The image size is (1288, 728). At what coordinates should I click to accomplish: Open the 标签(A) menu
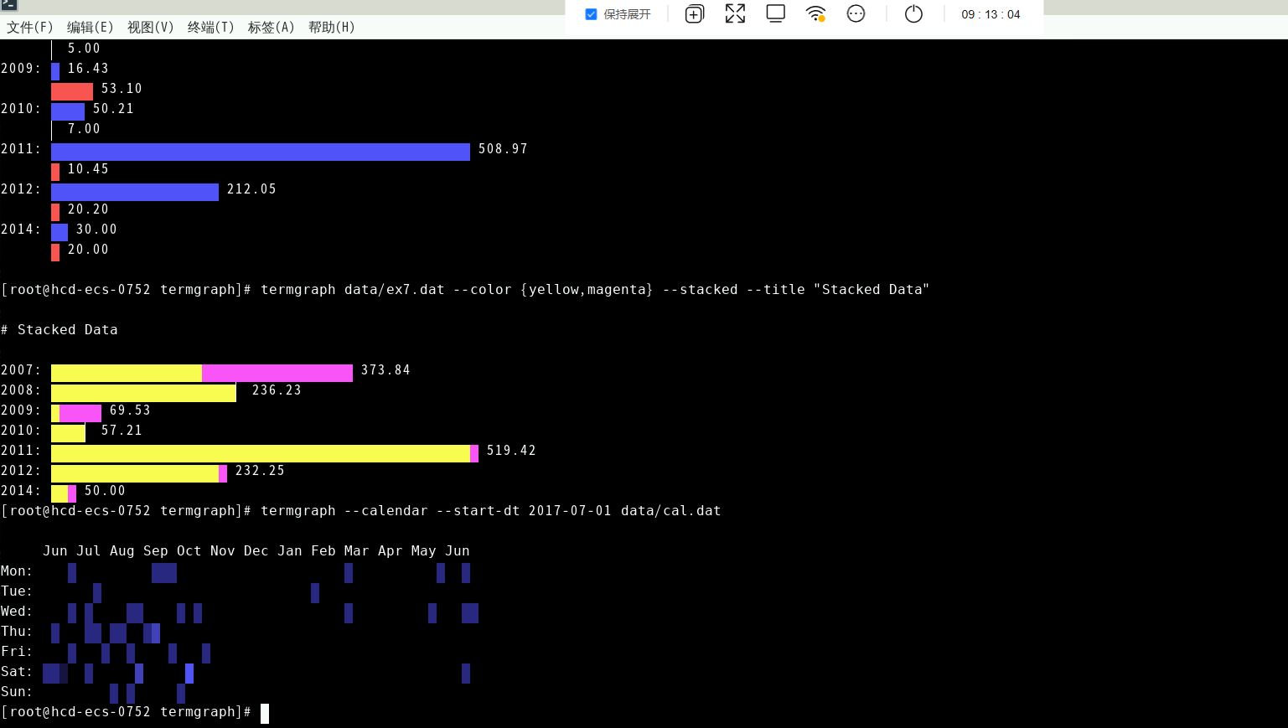pos(272,28)
